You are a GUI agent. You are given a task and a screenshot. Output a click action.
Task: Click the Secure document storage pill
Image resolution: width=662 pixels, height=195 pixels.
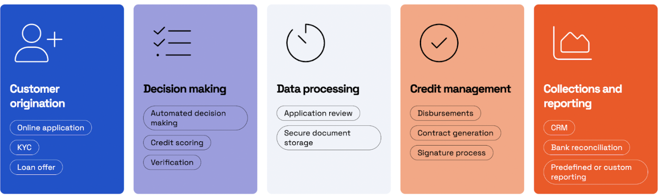pyautogui.click(x=329, y=138)
